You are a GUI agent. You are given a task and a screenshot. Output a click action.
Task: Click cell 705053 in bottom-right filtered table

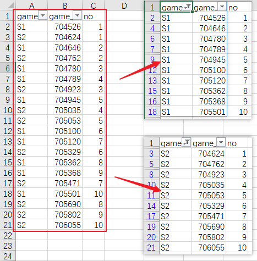pyautogui.click(x=209, y=196)
